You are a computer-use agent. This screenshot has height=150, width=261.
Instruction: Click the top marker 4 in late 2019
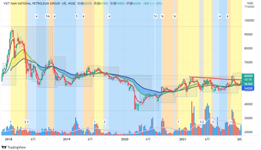click(109, 16)
